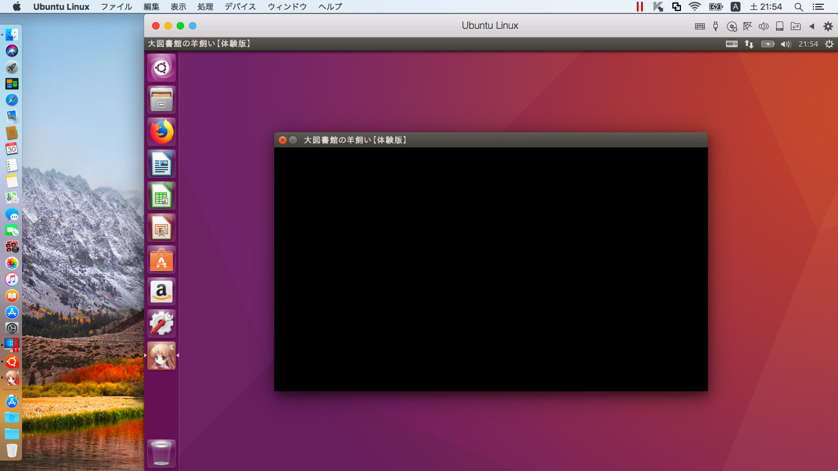Open Finder in the macOS Dock
838x471 pixels.
tap(12, 34)
